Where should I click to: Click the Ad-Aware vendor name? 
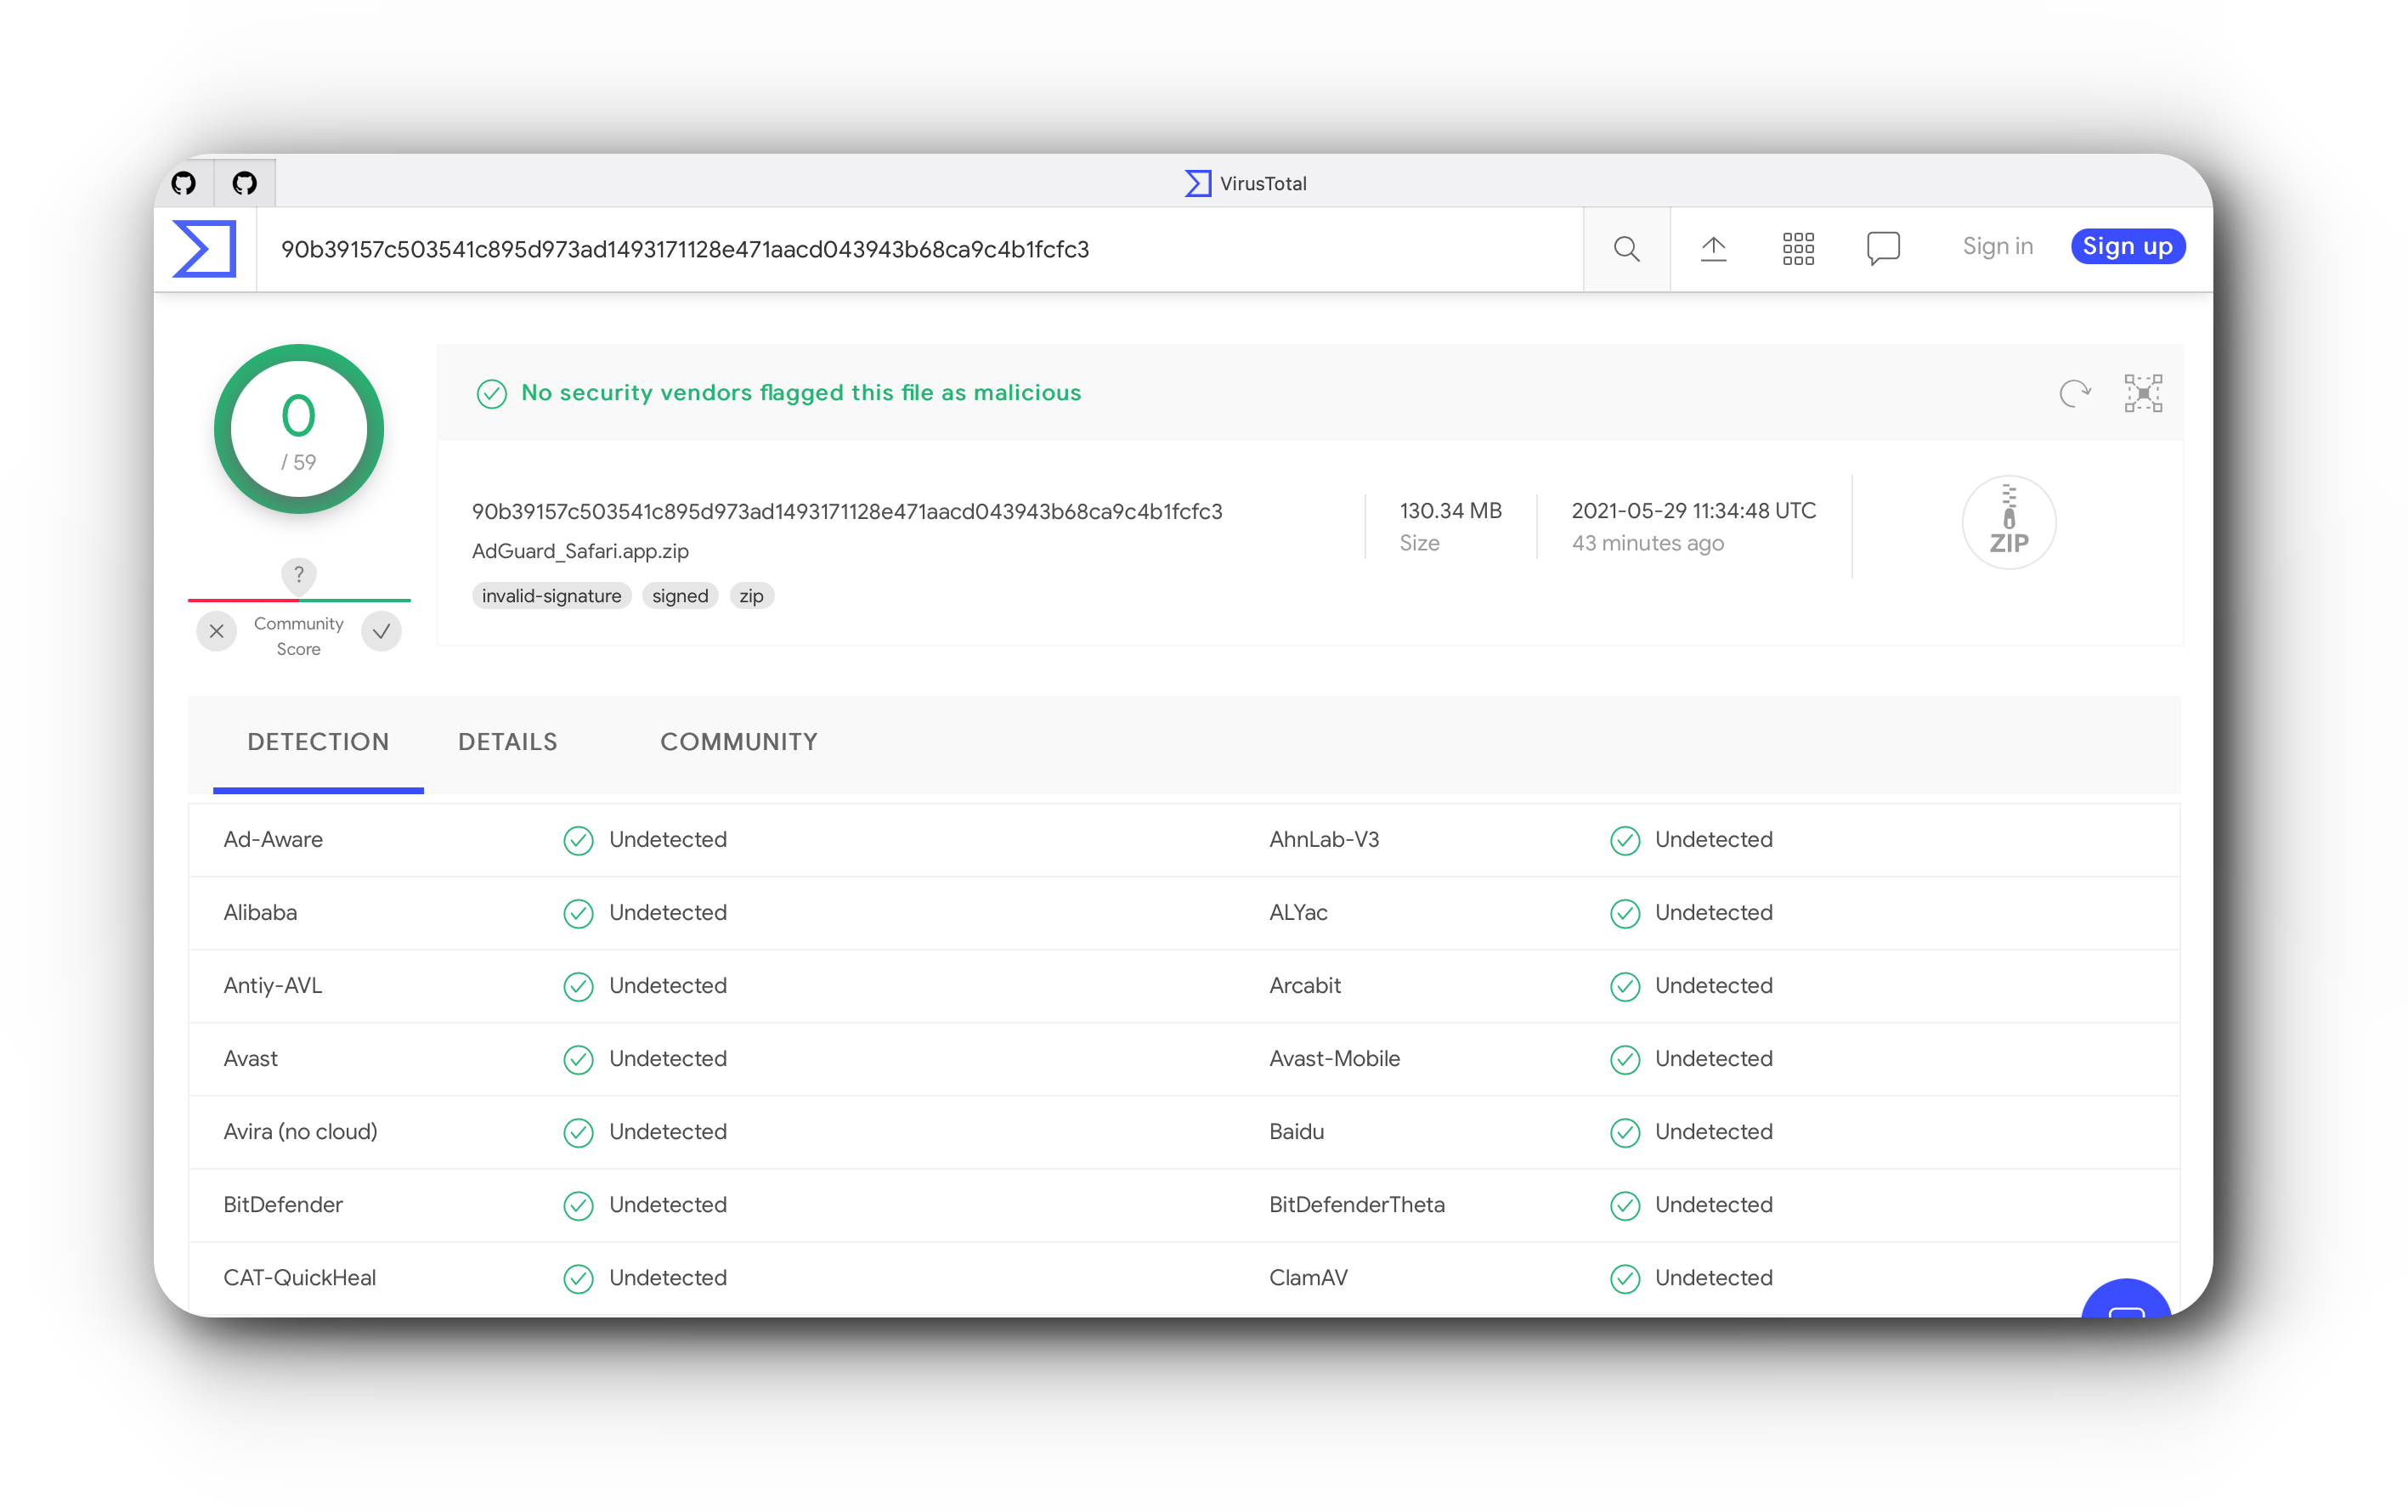click(x=273, y=840)
